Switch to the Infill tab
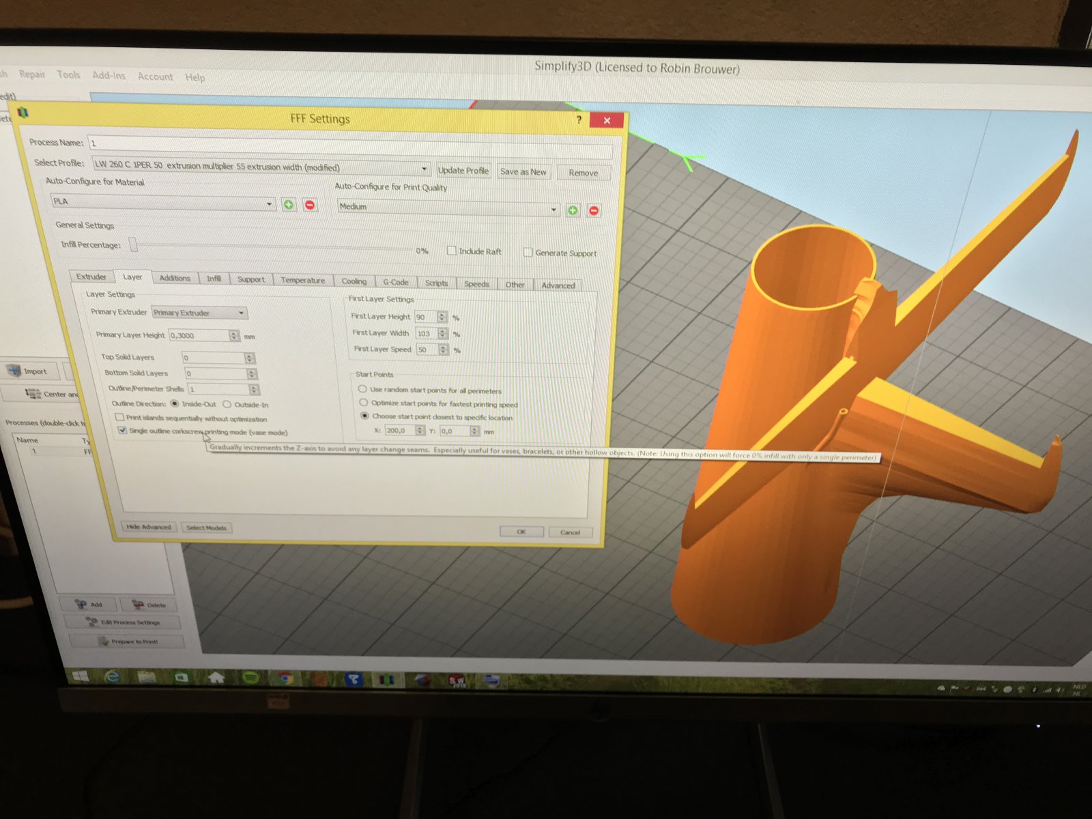 point(214,278)
